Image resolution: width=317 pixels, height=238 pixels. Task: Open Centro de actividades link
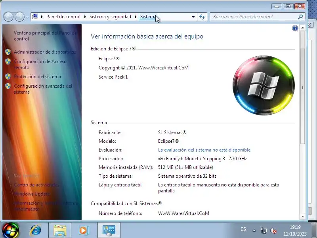coord(36,185)
